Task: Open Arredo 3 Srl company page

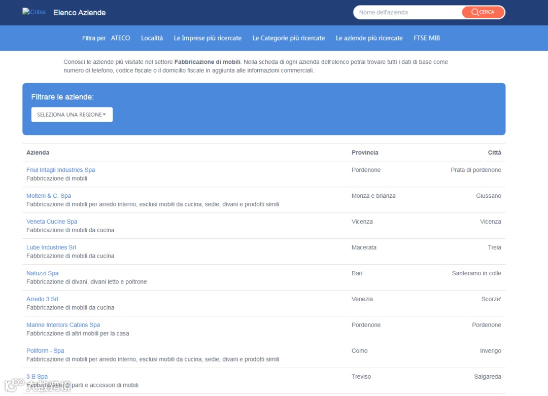Action: point(42,299)
